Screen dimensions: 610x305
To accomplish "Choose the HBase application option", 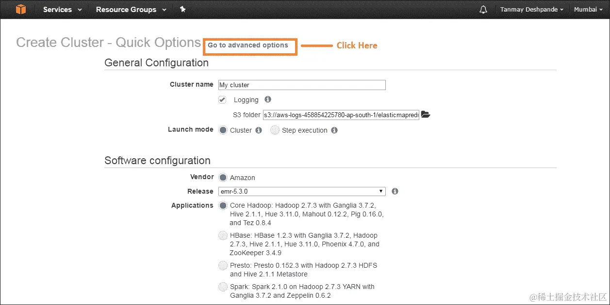I will (x=223, y=235).
